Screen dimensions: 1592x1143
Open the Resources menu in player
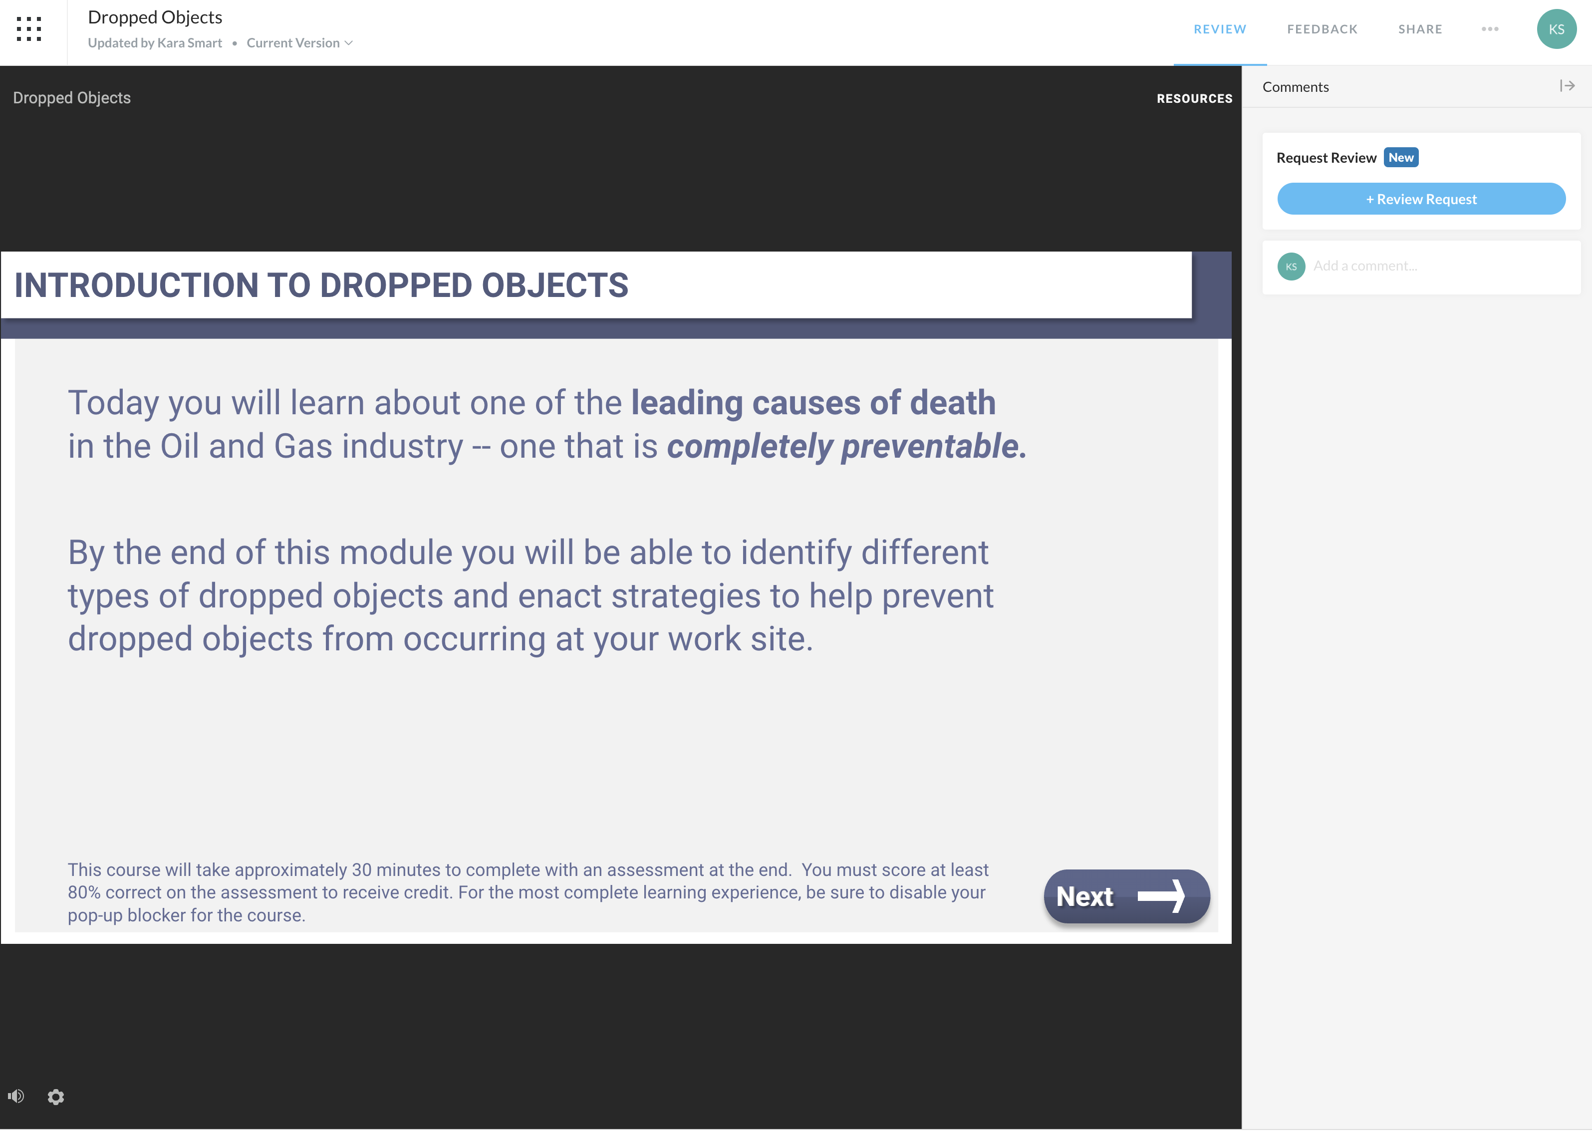coord(1195,99)
